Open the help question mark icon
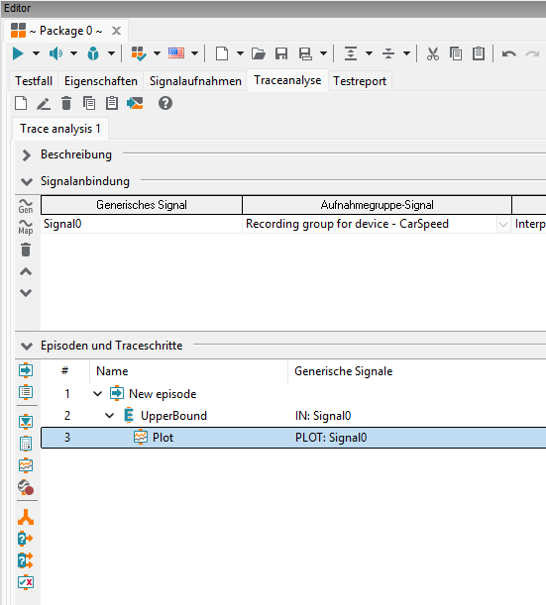This screenshot has width=546, height=605. 165,103
